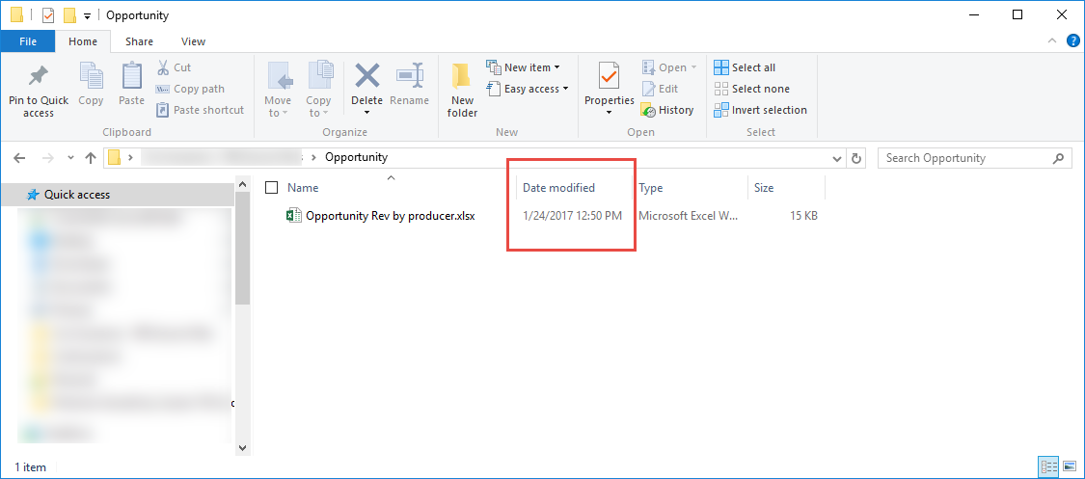Create a New folder
Screen dimensions: 1085x479
(x=462, y=91)
